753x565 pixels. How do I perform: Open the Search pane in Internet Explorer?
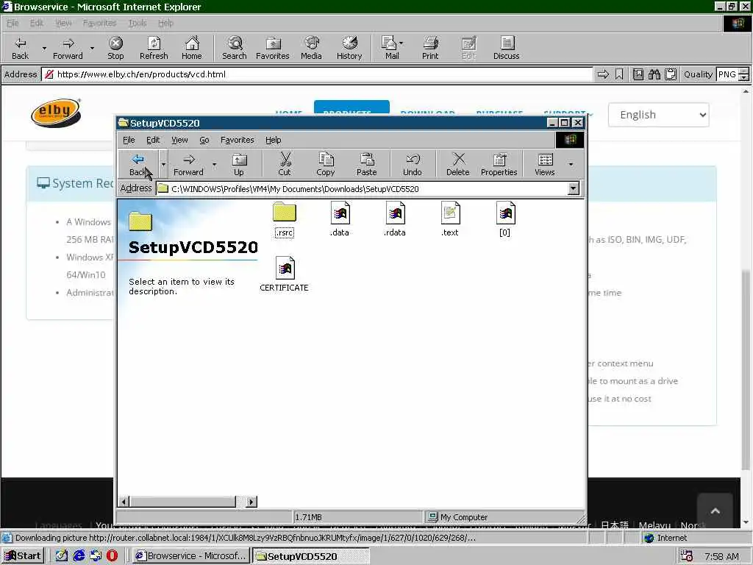[x=235, y=48]
